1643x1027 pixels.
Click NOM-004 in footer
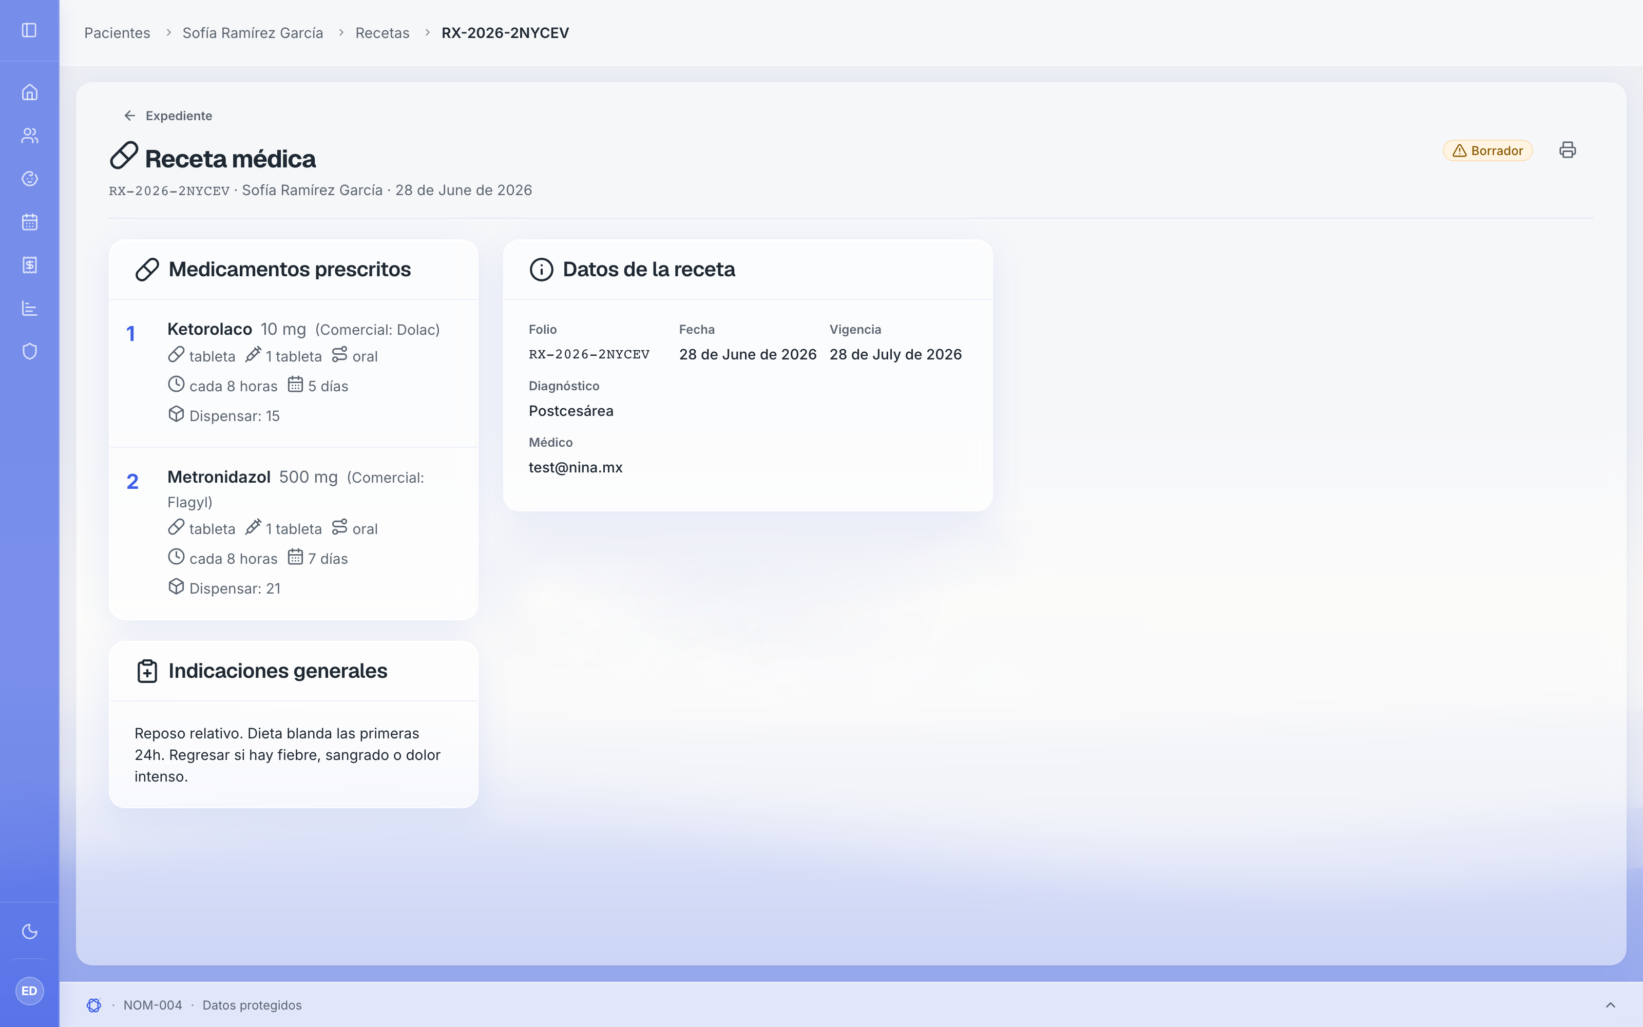[x=153, y=1005]
